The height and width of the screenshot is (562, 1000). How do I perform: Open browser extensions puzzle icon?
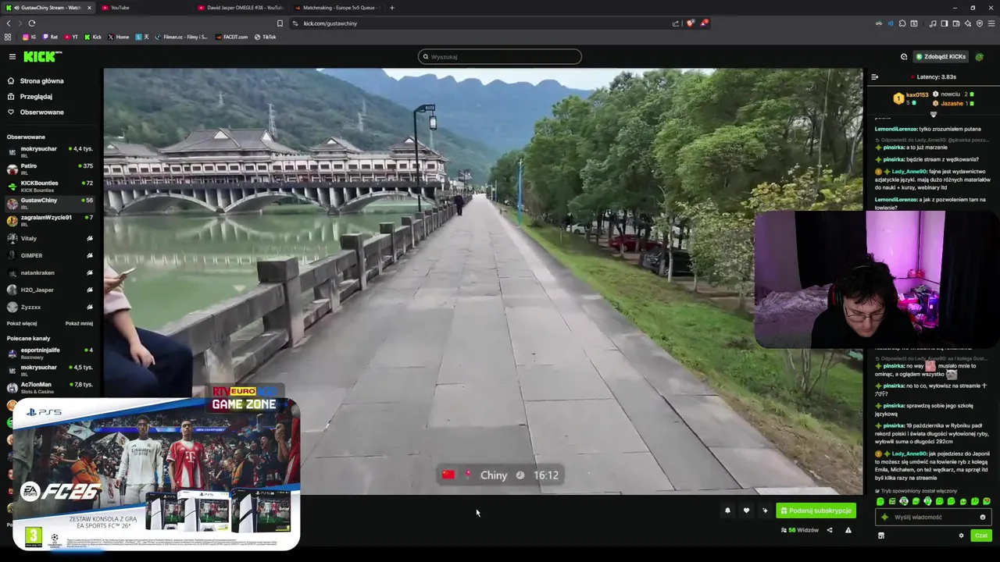[902, 23]
